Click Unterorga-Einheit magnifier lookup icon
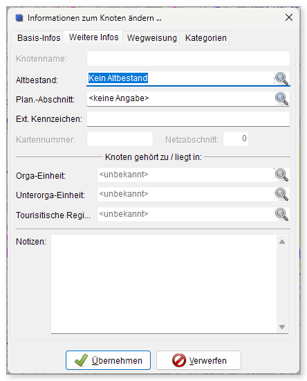This screenshot has height=381, width=307. pos(281,195)
